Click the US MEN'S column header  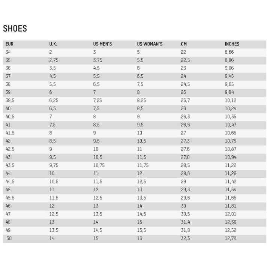pos(102,44)
